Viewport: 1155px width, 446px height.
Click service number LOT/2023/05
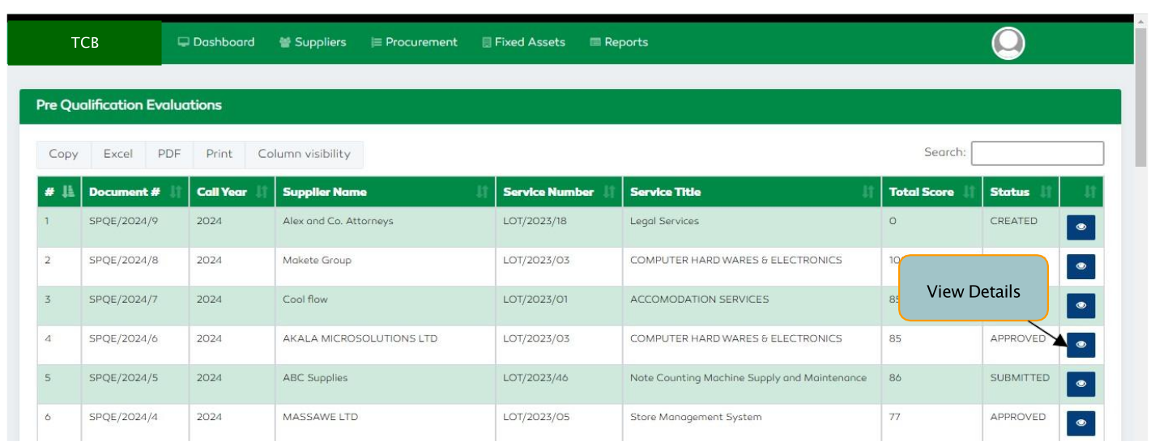click(x=536, y=417)
